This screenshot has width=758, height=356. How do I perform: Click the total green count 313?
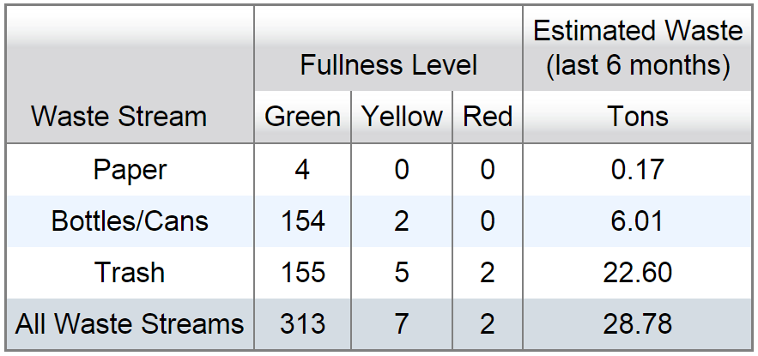[x=303, y=324]
